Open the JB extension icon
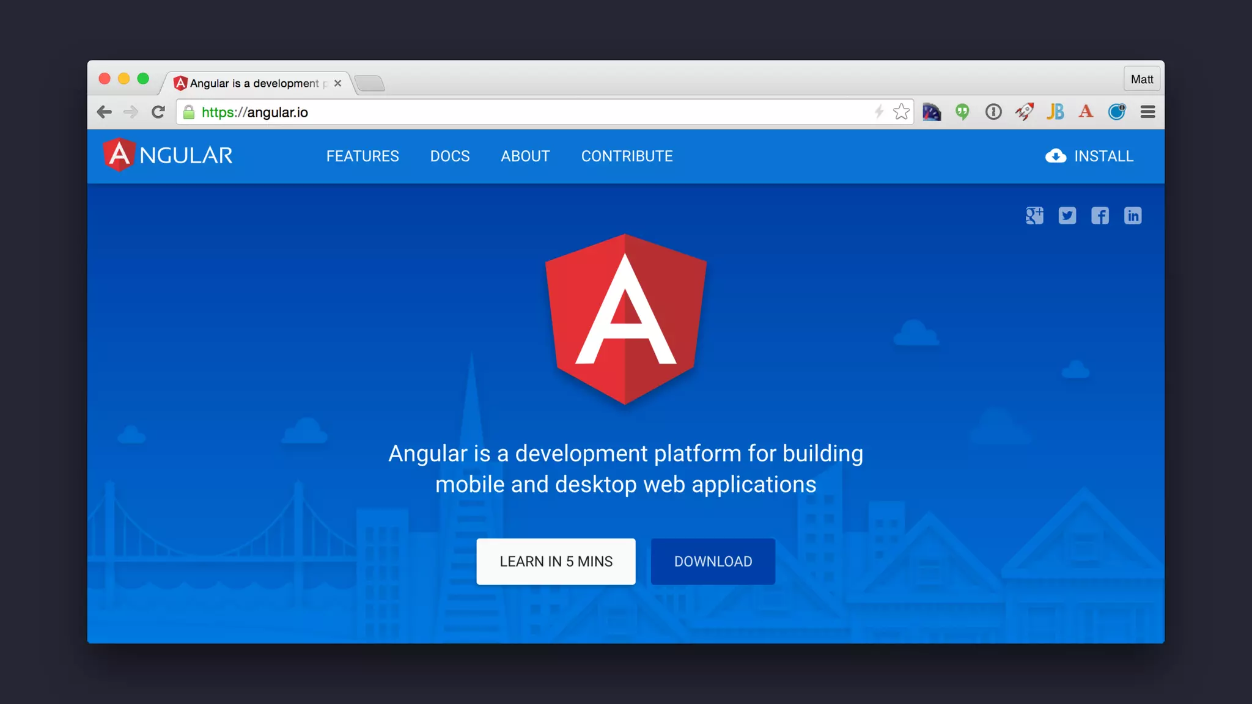The width and height of the screenshot is (1252, 704). [x=1055, y=112]
